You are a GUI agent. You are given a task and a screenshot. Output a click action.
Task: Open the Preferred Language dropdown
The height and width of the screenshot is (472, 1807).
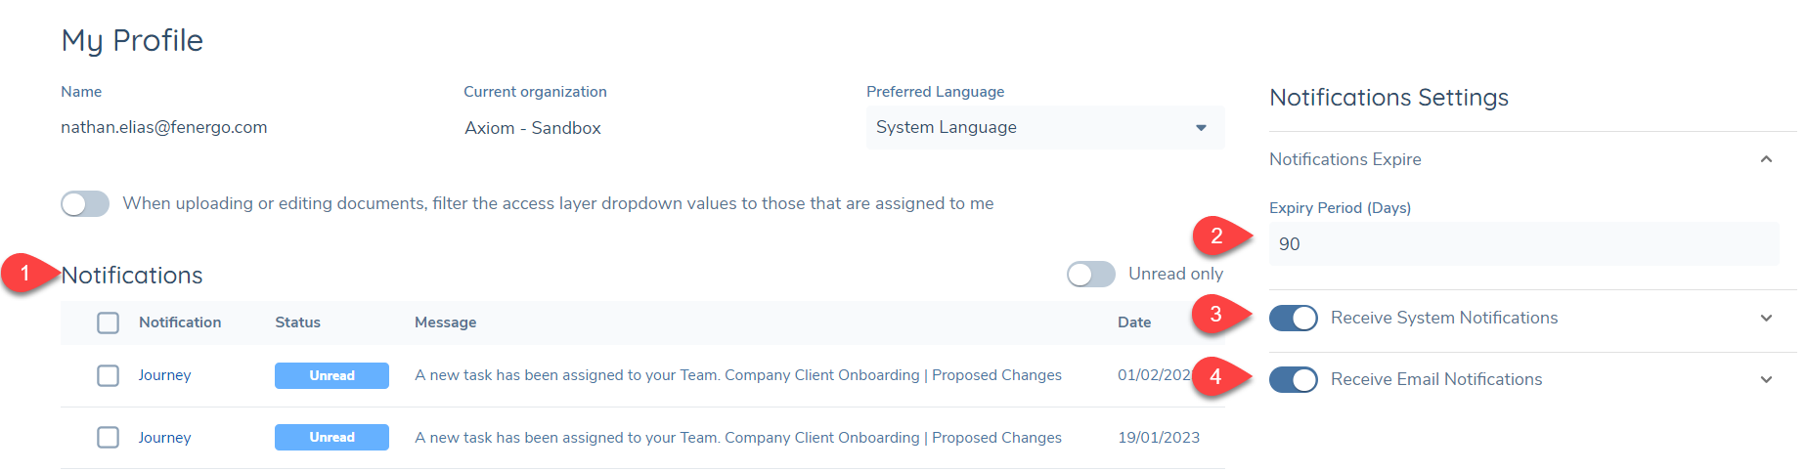tap(1044, 128)
